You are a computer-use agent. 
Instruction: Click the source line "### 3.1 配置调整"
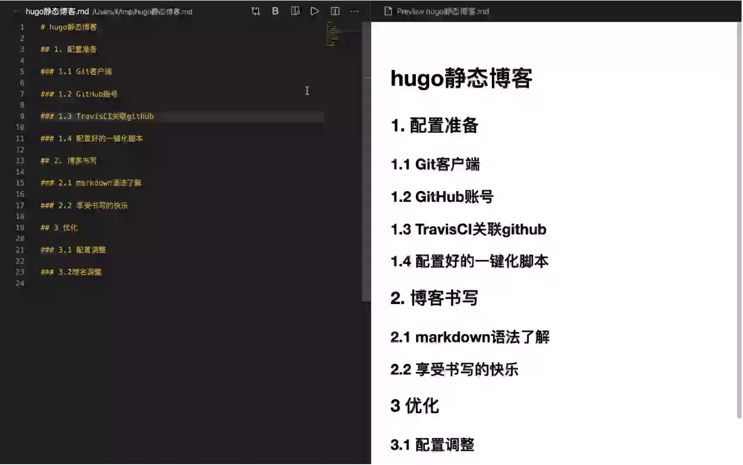point(73,250)
